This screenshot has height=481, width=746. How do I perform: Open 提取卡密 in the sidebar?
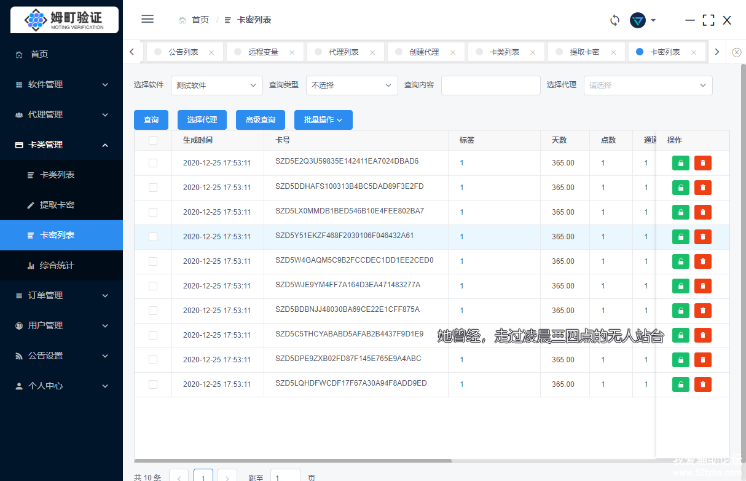click(x=61, y=205)
